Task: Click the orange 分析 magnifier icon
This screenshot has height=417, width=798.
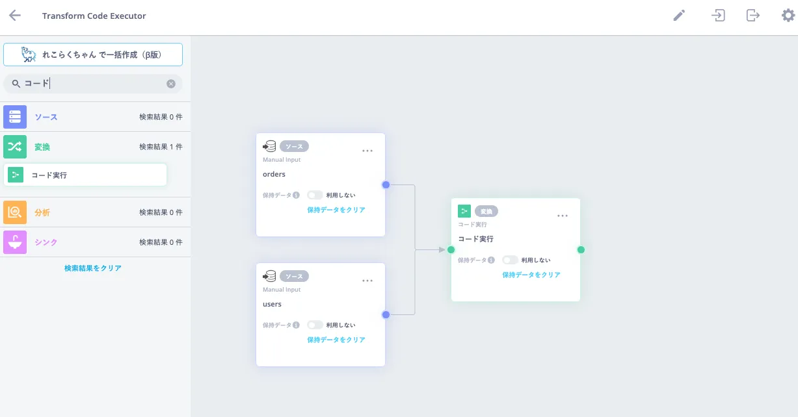Action: pyautogui.click(x=15, y=212)
